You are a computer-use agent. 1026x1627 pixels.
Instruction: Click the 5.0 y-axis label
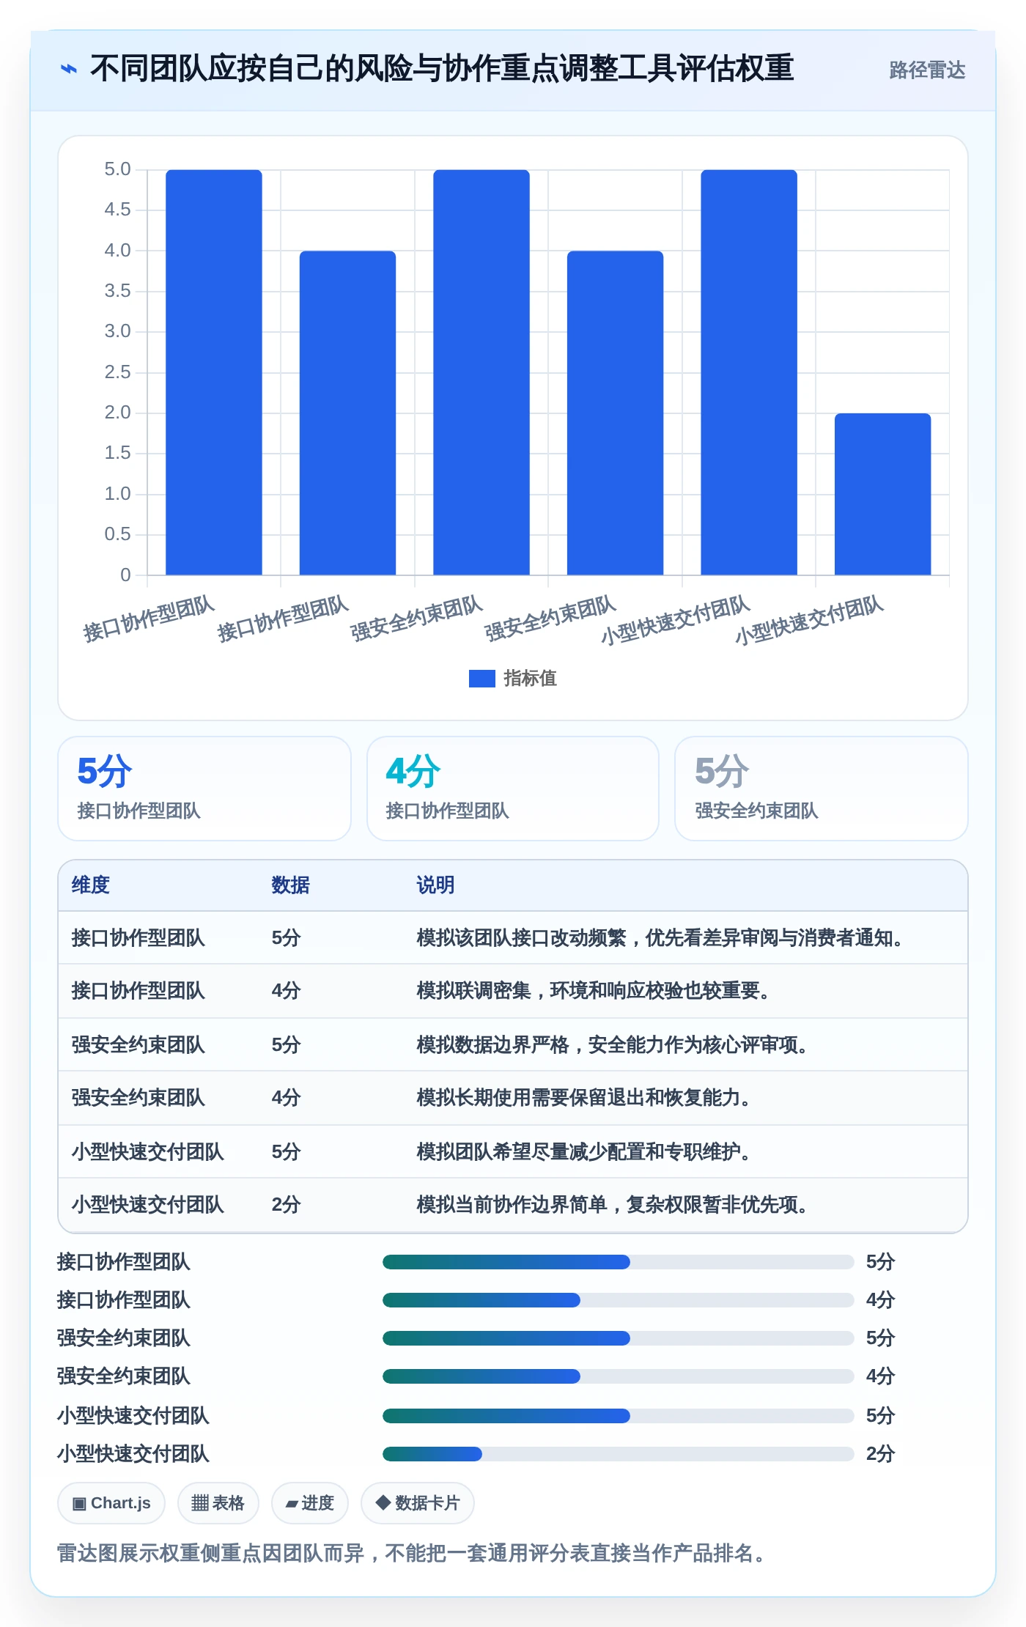pos(117,169)
